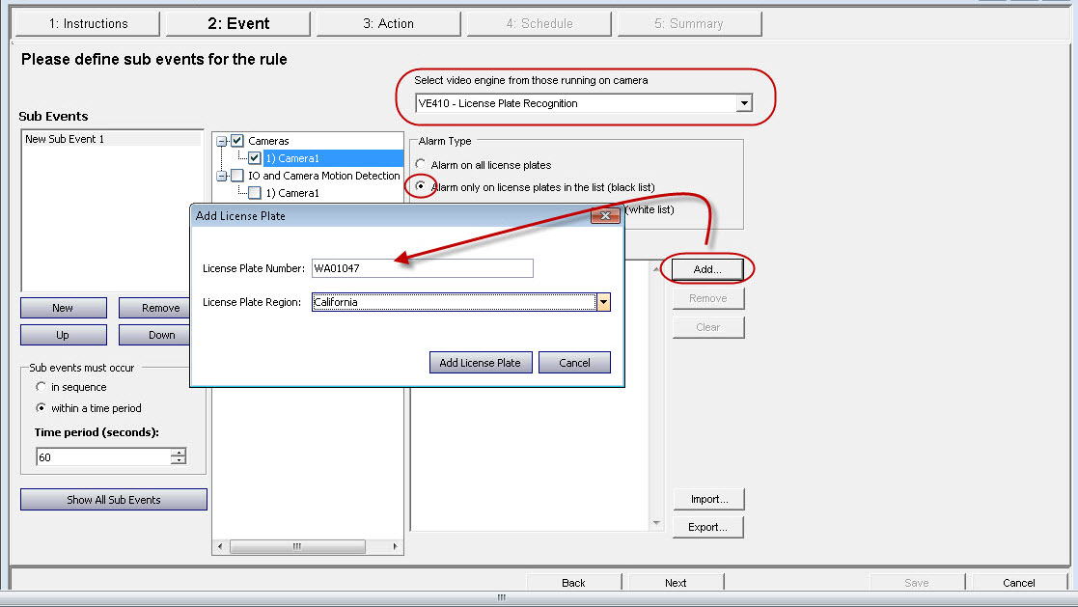Select Alarm on all license plates option
The width and height of the screenshot is (1078, 607).
point(420,165)
